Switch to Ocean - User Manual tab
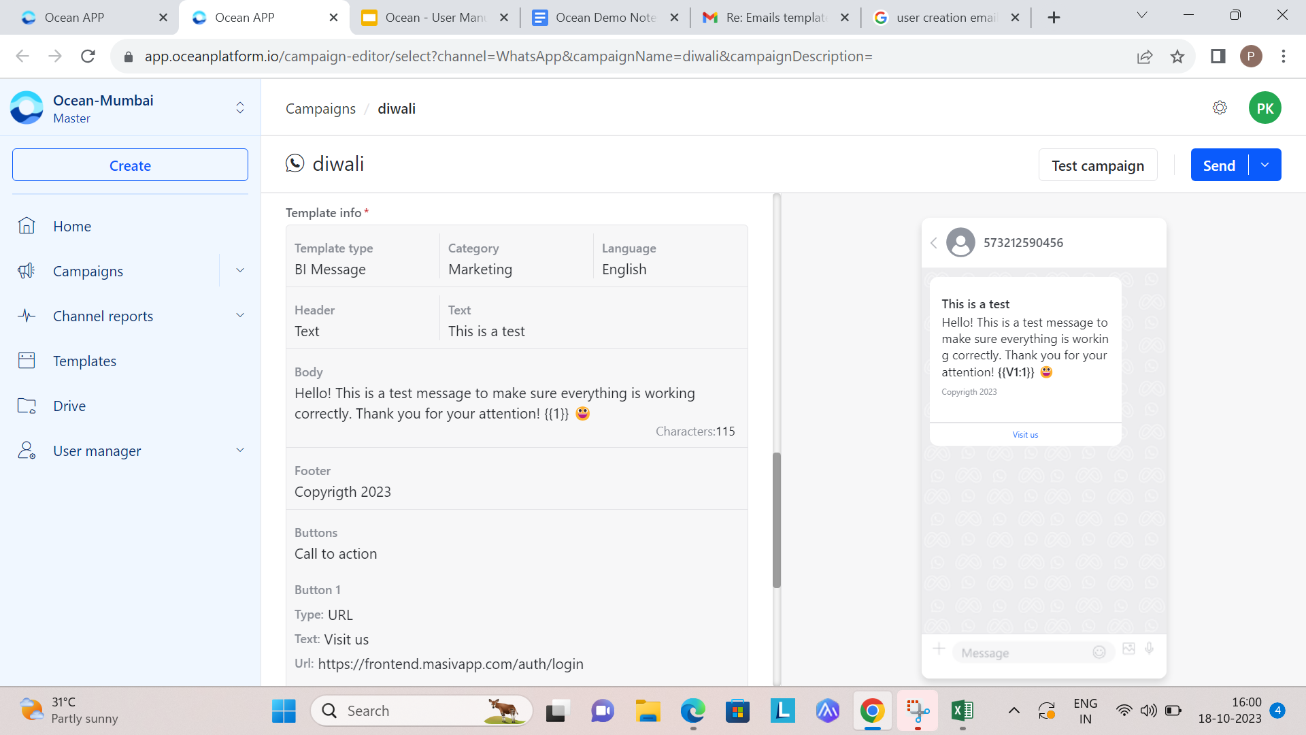 435,18
